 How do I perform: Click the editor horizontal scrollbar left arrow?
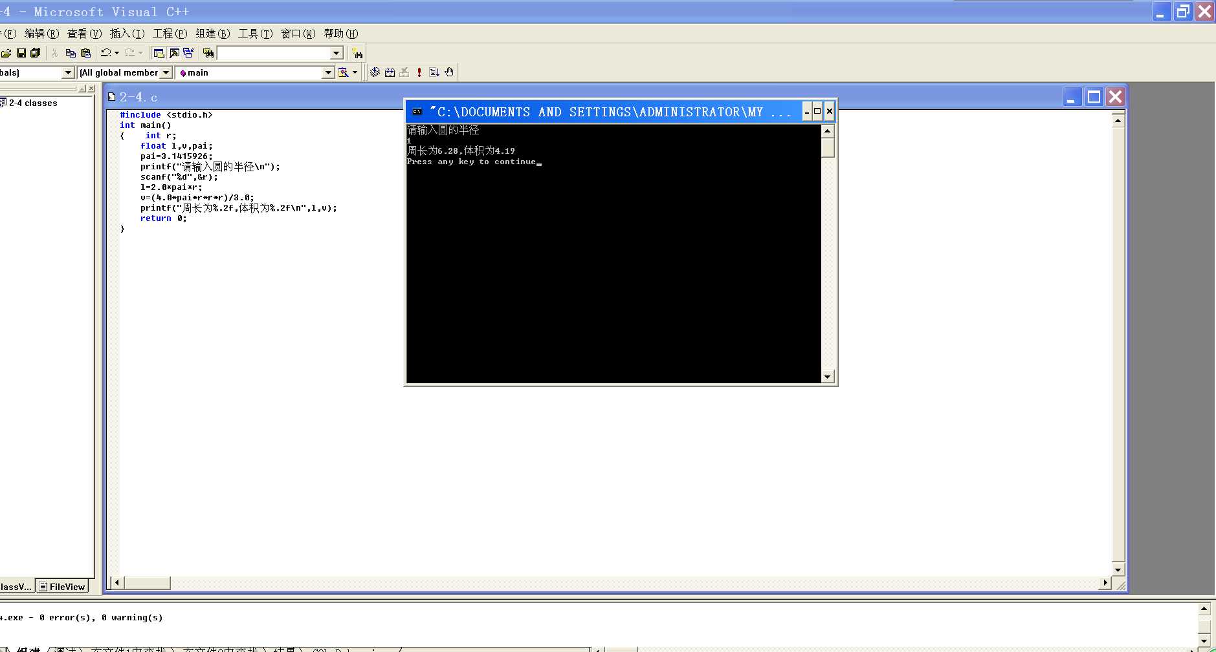117,583
